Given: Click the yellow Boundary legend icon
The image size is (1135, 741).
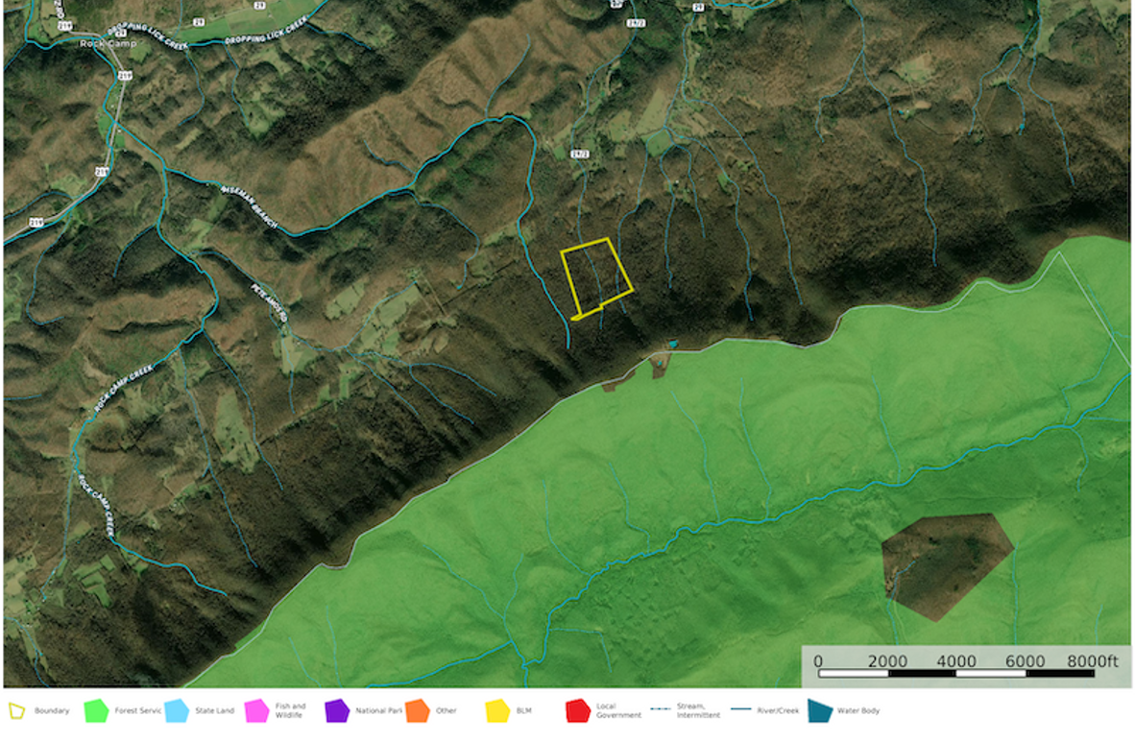Looking at the screenshot, I should (15, 711).
